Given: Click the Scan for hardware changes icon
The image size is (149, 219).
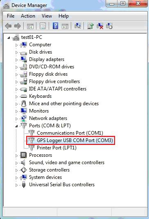Looking at the screenshot, I should click(x=78, y=26).
